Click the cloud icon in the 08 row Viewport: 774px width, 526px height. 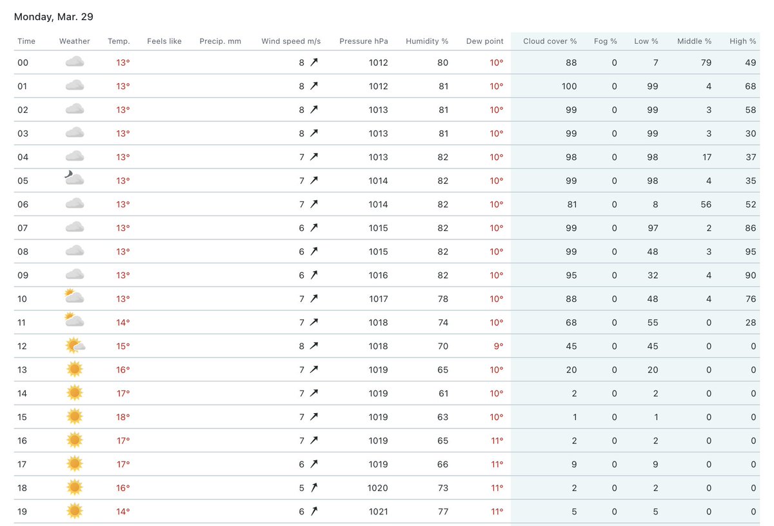(75, 251)
